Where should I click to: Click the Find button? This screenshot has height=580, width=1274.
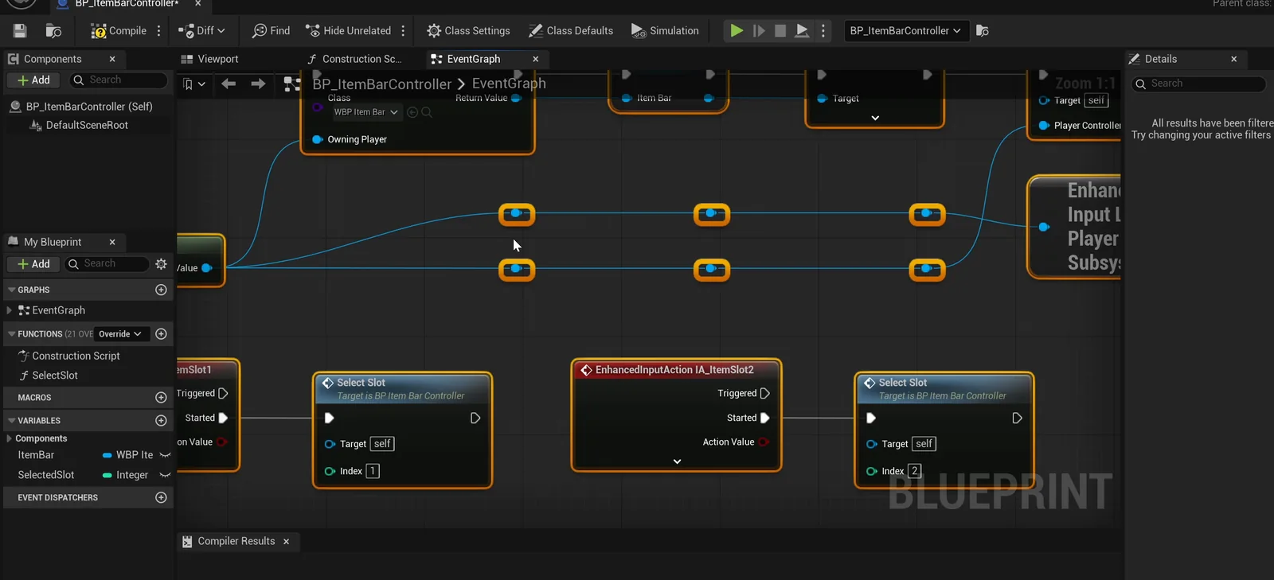pos(271,31)
